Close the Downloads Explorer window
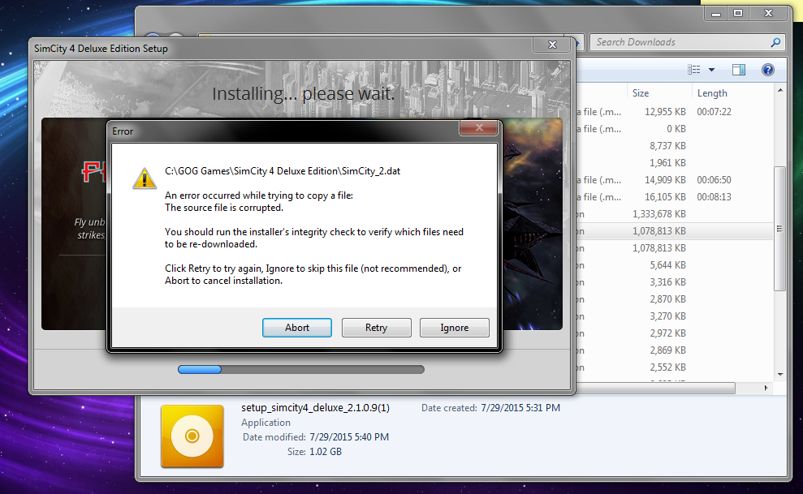Image resolution: width=803 pixels, height=494 pixels. pos(768,14)
